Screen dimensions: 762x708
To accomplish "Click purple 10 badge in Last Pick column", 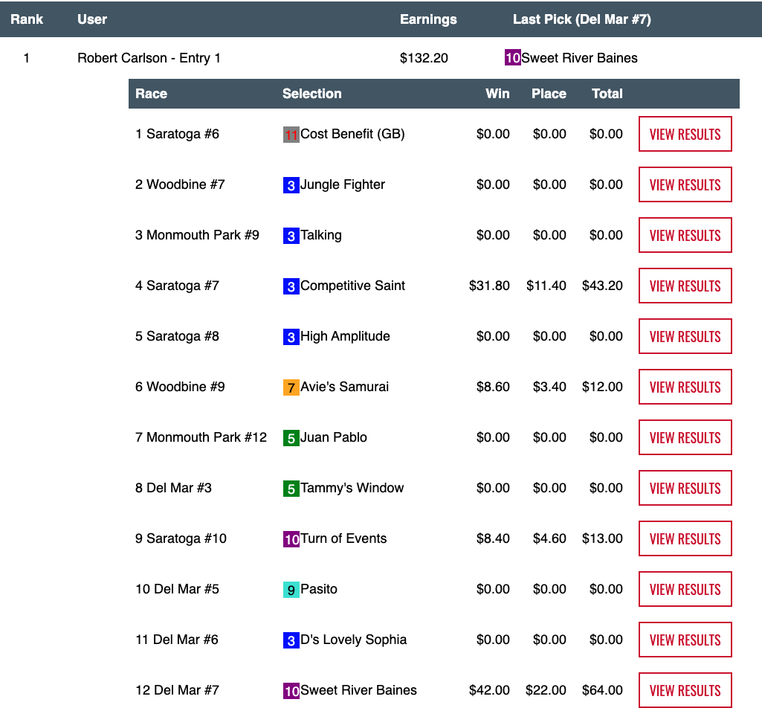I will coord(512,58).
